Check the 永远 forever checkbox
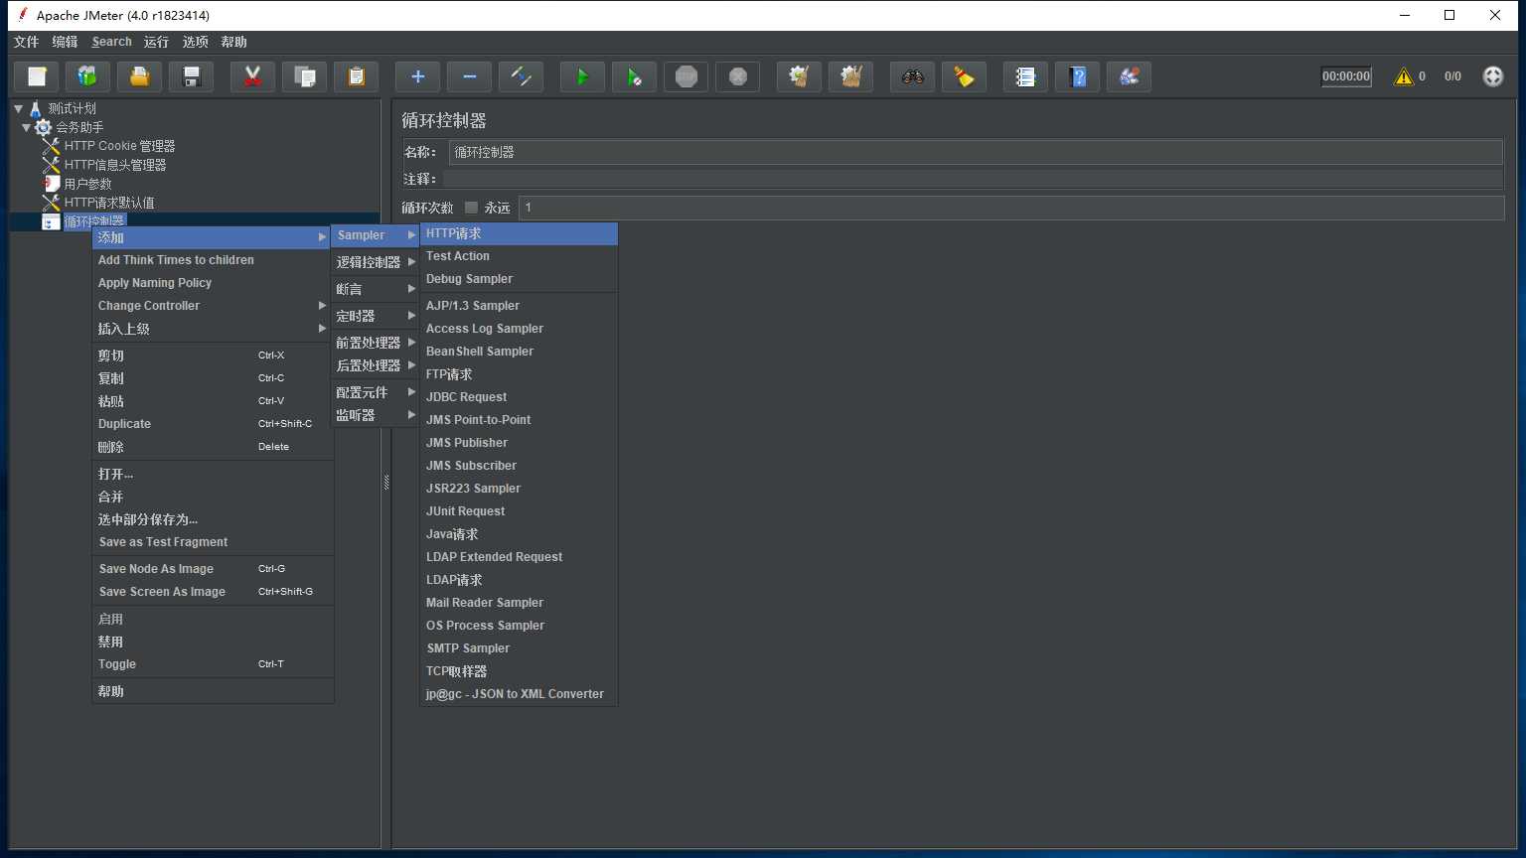The image size is (1526, 858). coord(471,208)
